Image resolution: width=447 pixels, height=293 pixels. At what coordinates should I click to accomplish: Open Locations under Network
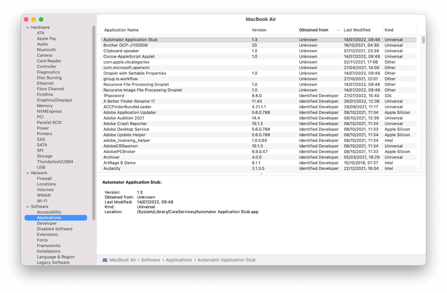click(x=46, y=184)
